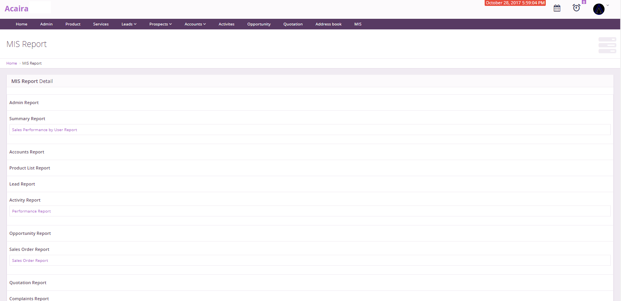
Task: Expand the Prospects dropdown menu
Action: pyautogui.click(x=160, y=24)
